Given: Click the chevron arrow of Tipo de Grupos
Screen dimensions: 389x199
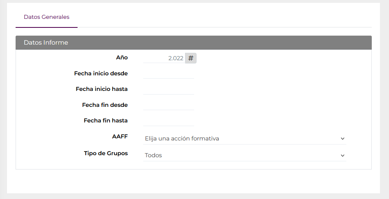Looking at the screenshot, I should coord(343,156).
